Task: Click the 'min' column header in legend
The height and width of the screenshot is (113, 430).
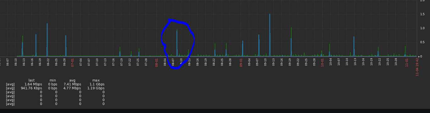Action: click(53, 80)
